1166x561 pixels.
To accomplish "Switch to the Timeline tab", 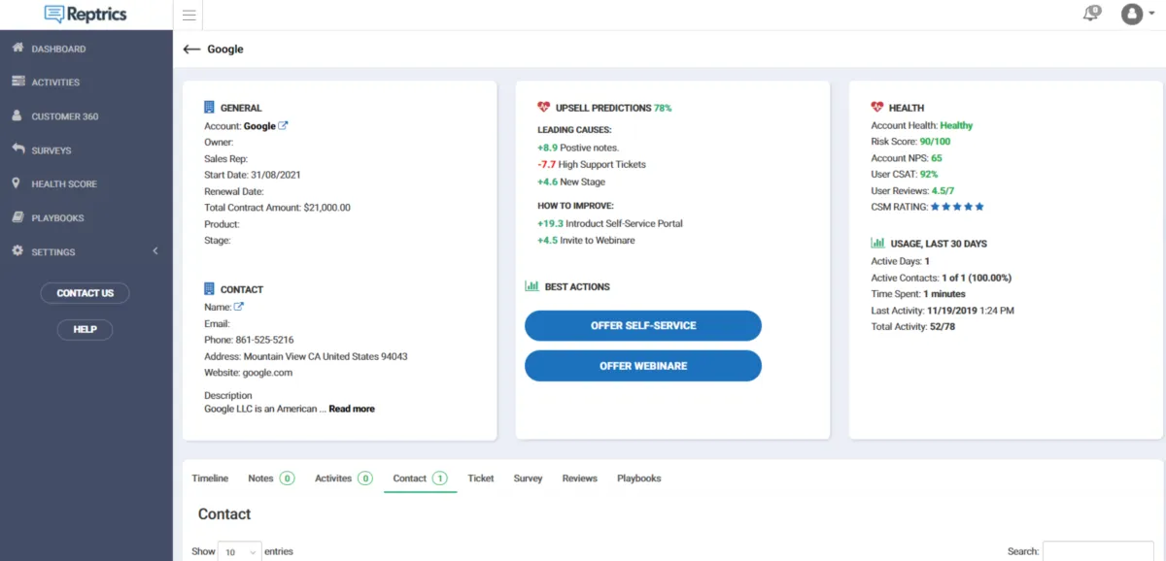I will pos(210,478).
